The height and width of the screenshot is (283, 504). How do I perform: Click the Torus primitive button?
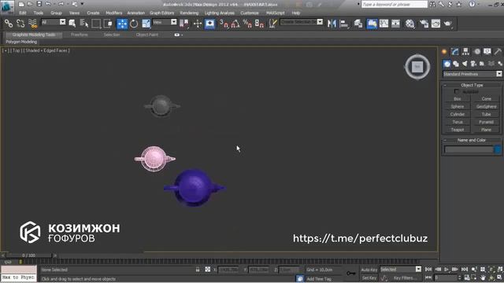pyautogui.click(x=458, y=123)
